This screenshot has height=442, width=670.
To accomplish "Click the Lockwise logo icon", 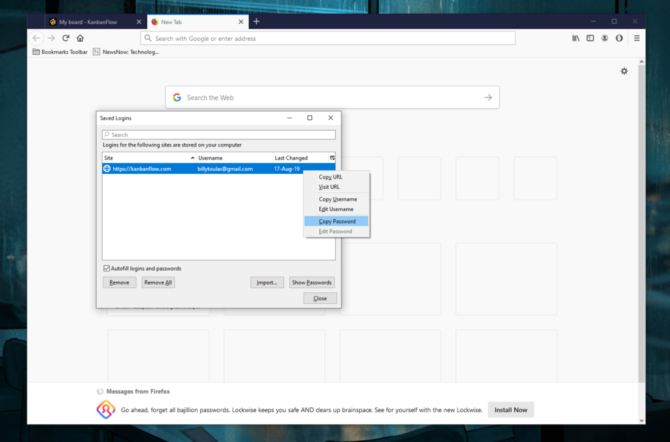I will [105, 409].
